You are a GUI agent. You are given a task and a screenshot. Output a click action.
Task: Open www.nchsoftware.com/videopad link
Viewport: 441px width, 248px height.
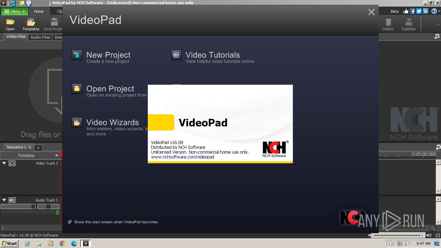point(183,157)
